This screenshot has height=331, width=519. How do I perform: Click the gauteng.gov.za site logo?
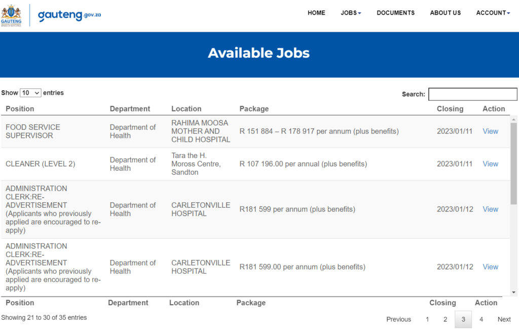pyautogui.click(x=69, y=15)
